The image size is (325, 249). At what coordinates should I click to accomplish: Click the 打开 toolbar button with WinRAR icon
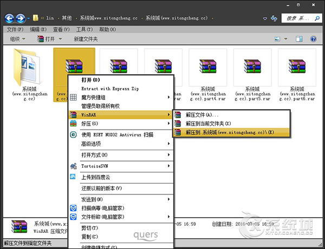46,39
